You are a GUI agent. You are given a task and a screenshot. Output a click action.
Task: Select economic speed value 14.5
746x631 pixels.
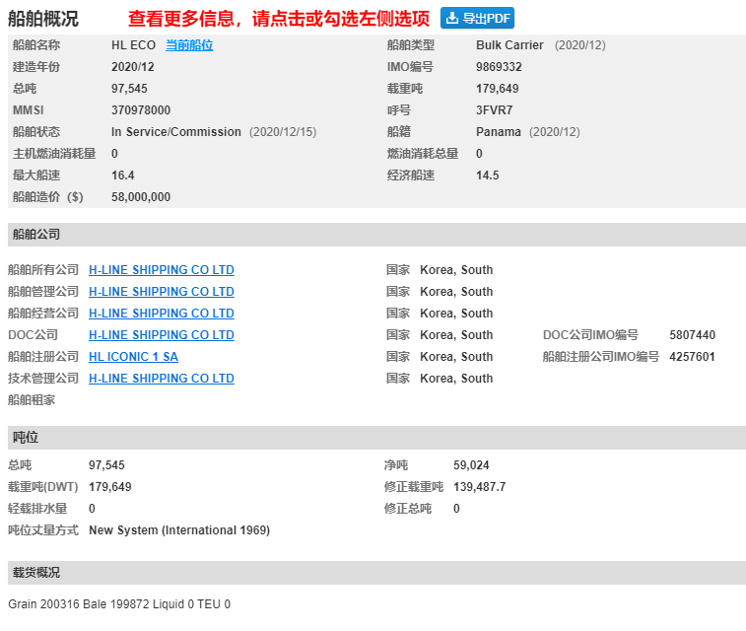[x=487, y=175]
